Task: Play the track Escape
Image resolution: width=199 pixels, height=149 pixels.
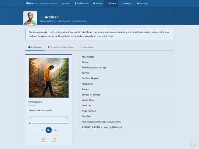Action: pos(126,89)
